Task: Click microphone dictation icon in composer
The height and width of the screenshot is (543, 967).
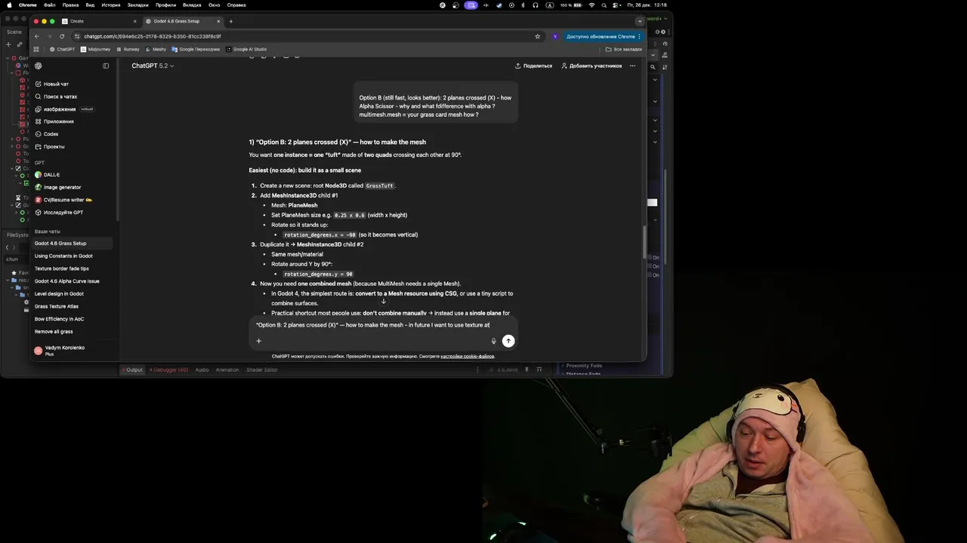Action: pyautogui.click(x=493, y=341)
